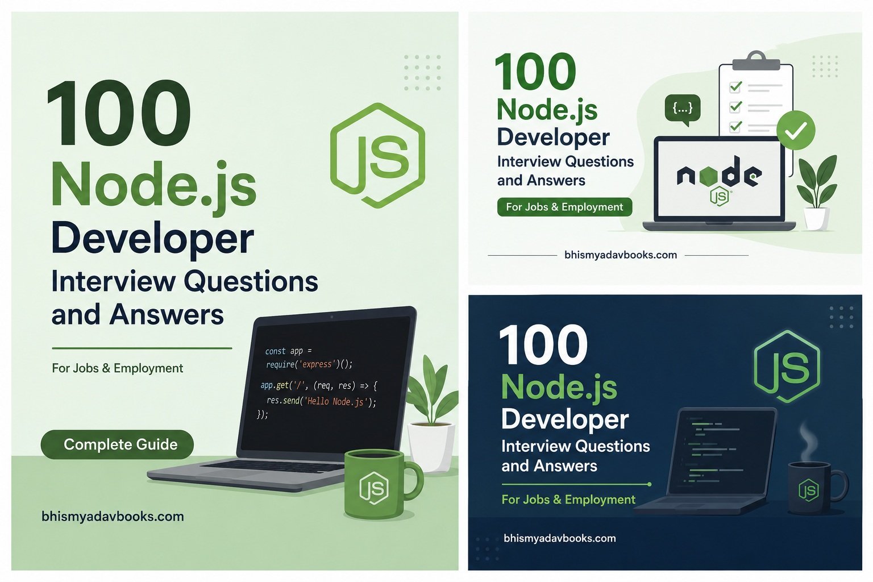Click the small JS hexagon below the node wordmark
This screenshot has width=873, height=582.
[719, 197]
